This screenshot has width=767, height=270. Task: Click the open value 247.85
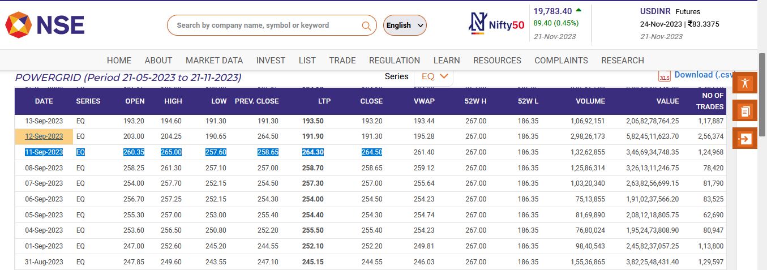tap(134, 262)
